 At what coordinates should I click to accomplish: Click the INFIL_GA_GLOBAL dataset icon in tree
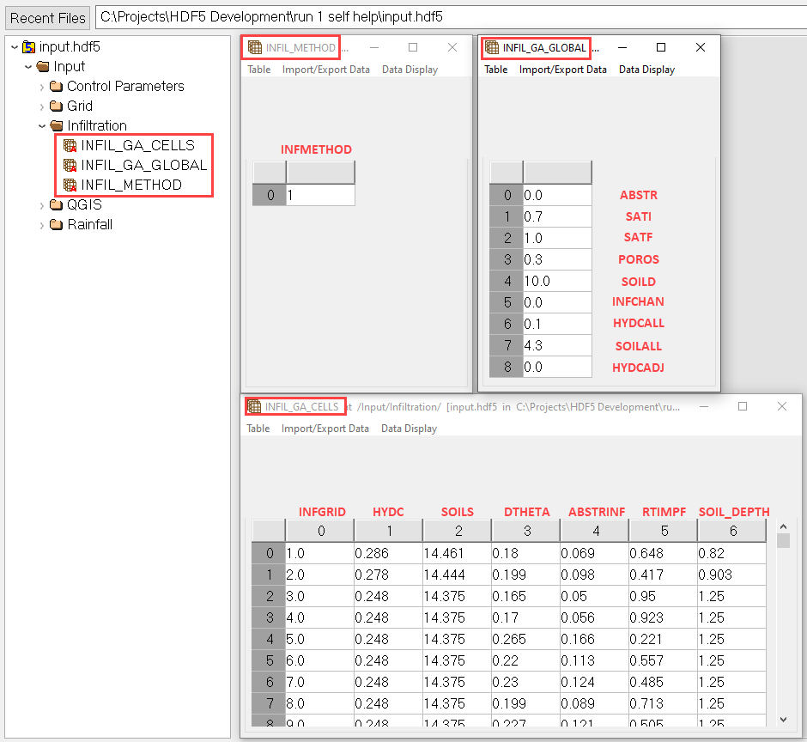[x=70, y=165]
